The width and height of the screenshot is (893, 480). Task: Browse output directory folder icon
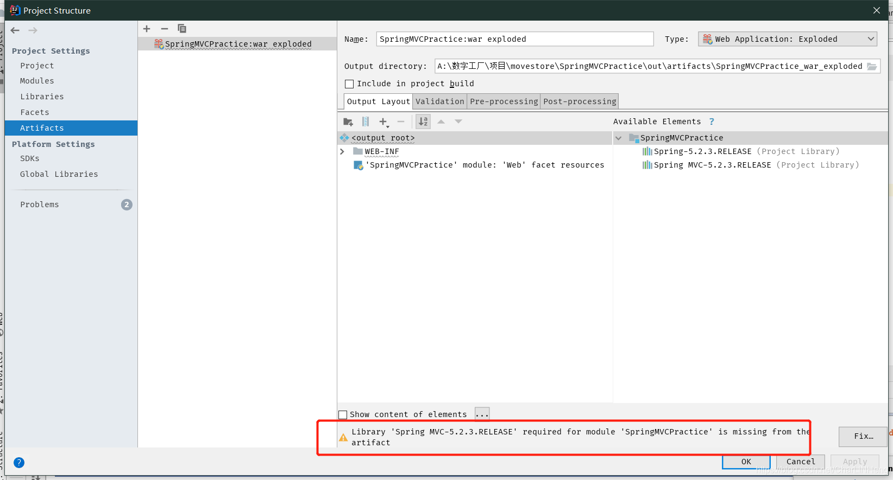tap(872, 66)
